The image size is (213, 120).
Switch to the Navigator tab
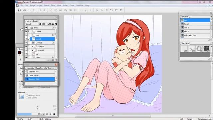click(30, 68)
